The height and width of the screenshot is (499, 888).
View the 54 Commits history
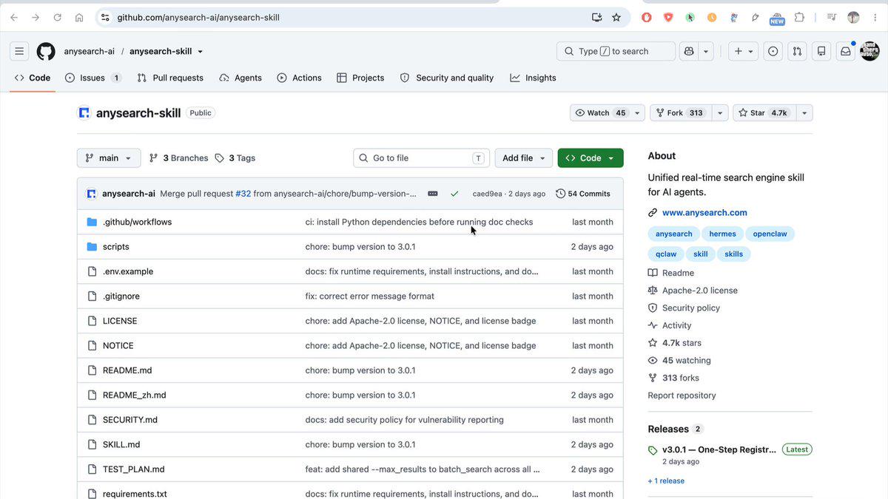point(583,194)
